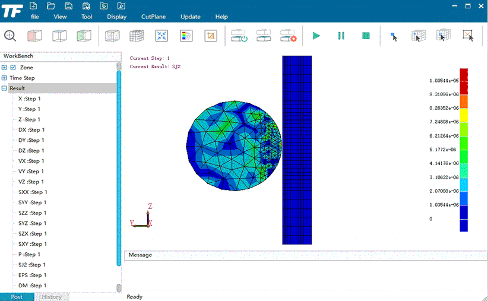The height and width of the screenshot is (301, 488).
Task: Open the Help menu
Action: (221, 17)
